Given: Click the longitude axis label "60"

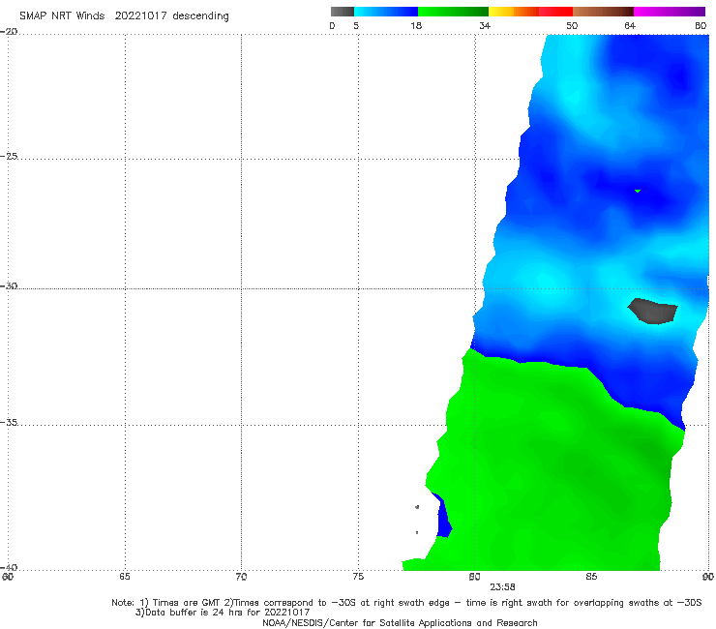Looking at the screenshot, I should click(8, 577).
